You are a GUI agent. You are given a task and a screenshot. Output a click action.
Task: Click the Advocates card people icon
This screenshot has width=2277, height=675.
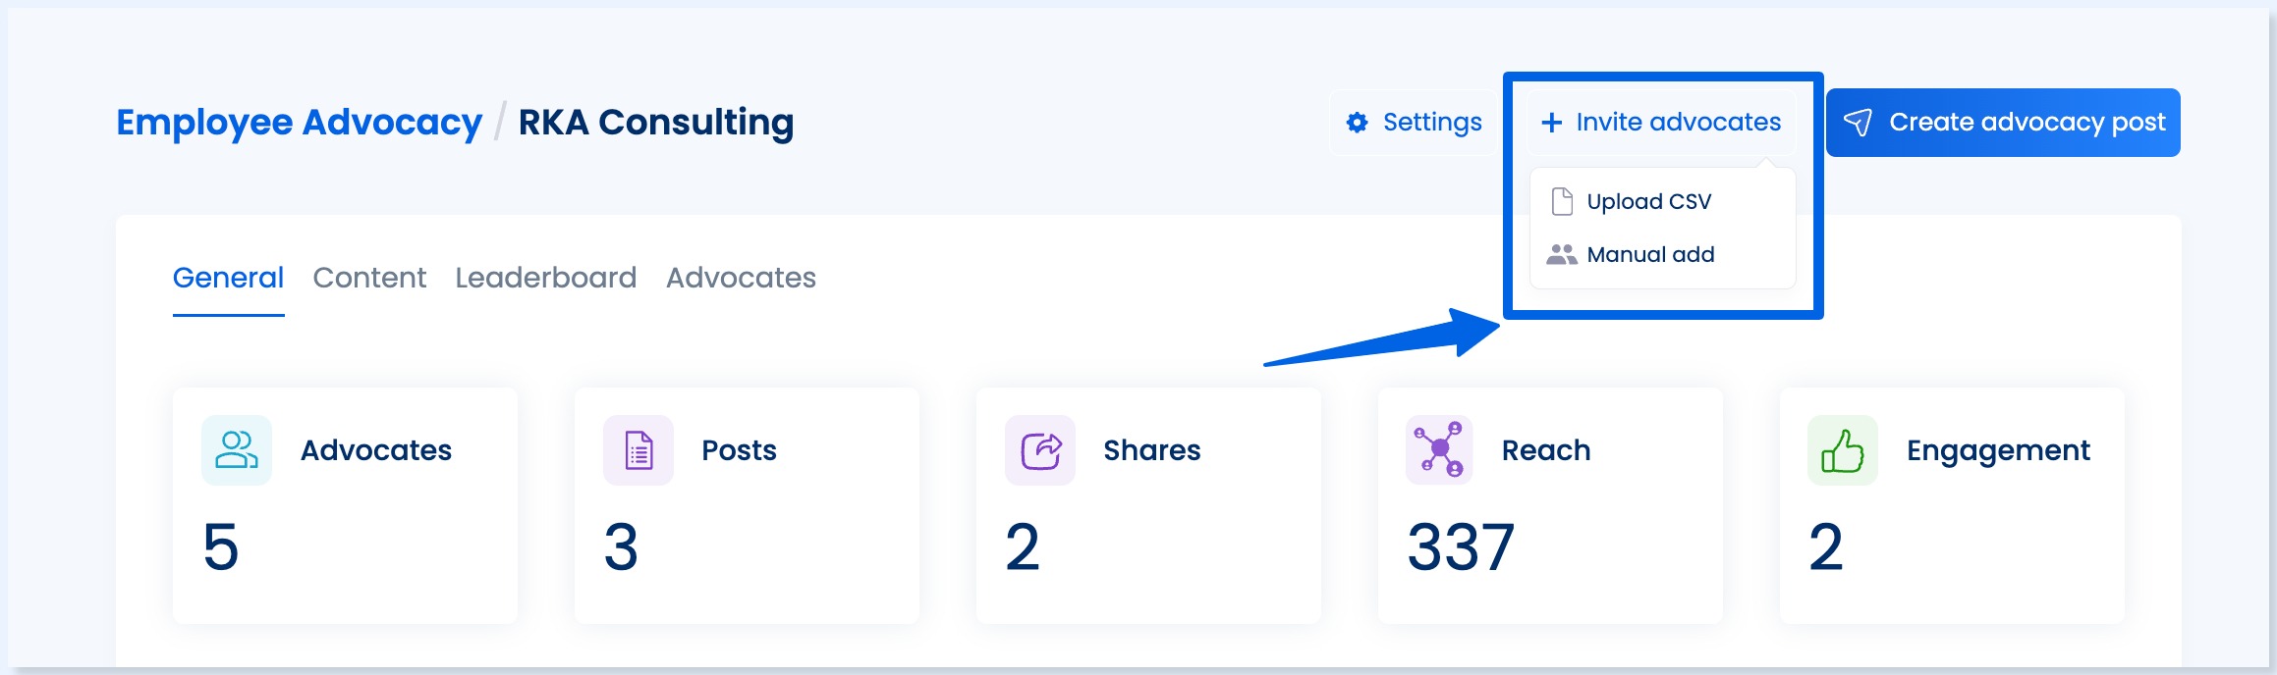[237, 450]
